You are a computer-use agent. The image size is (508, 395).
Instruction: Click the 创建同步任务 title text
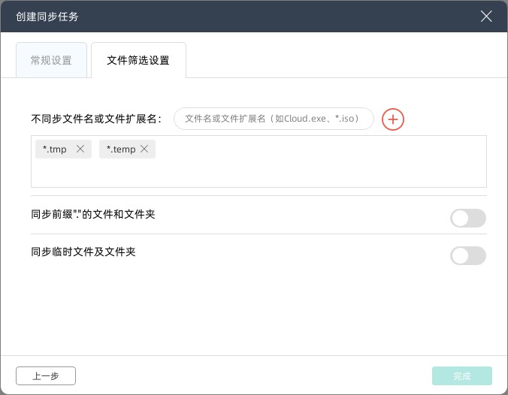click(x=47, y=16)
